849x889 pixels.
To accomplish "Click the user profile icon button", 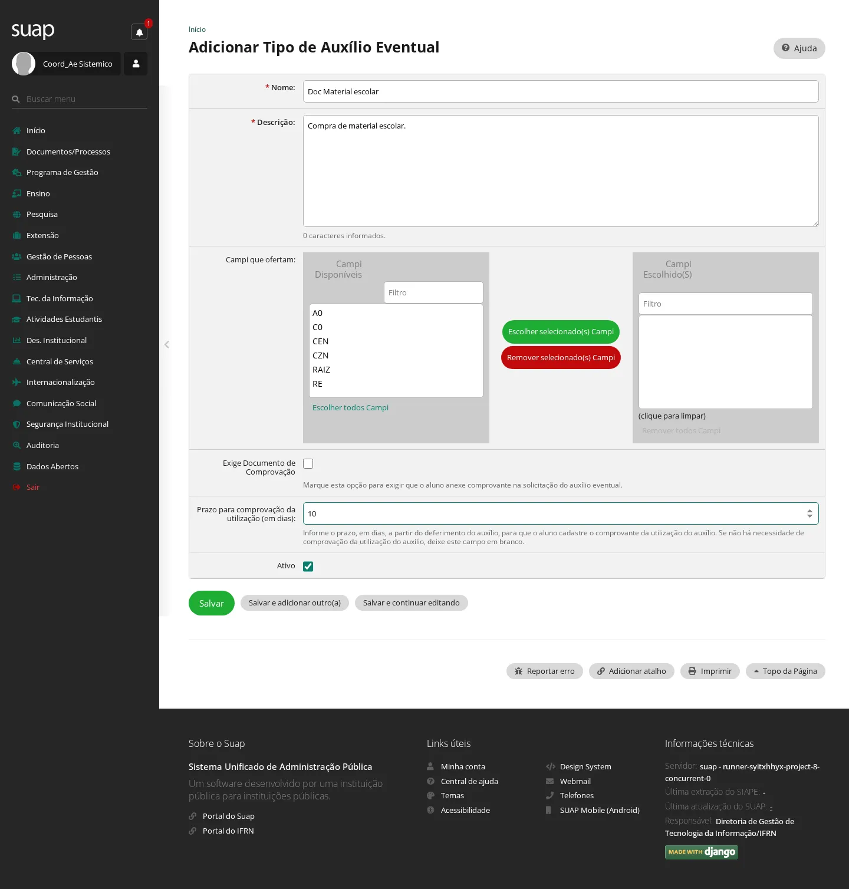I will (x=136, y=64).
